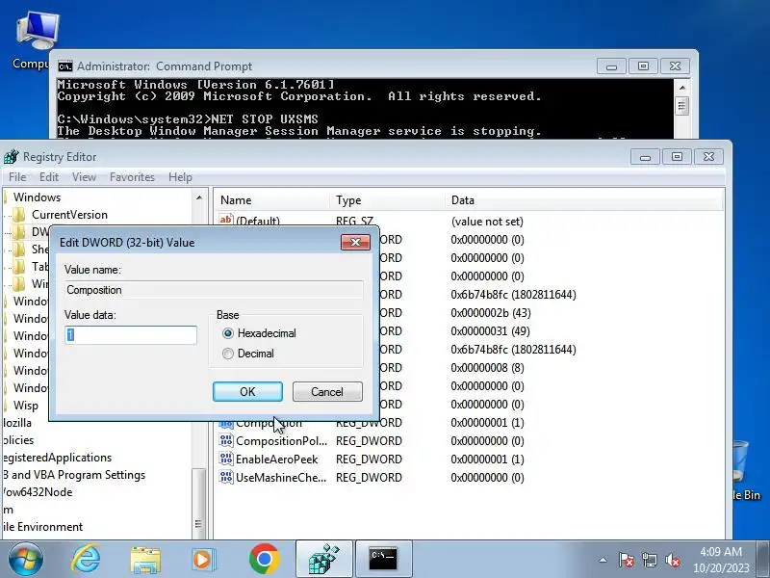Click the Value name field showing Composition

pyautogui.click(x=214, y=290)
